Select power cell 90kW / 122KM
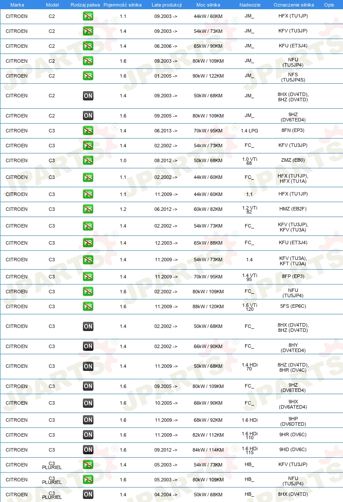 click(208, 76)
